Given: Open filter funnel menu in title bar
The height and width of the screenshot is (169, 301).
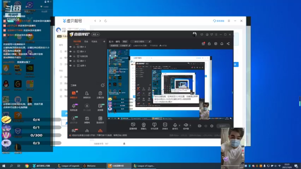Looking at the screenshot, I should (x=211, y=35).
